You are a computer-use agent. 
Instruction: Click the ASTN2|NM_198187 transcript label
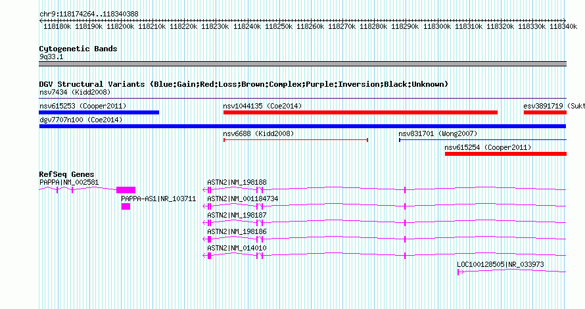[x=237, y=215]
